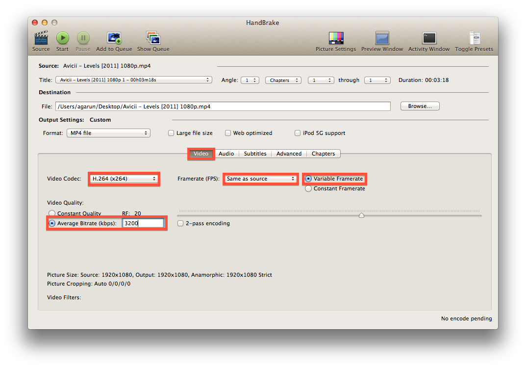Select Constant Quality radio button
The height and width of the screenshot is (368, 526).
pyautogui.click(x=52, y=213)
